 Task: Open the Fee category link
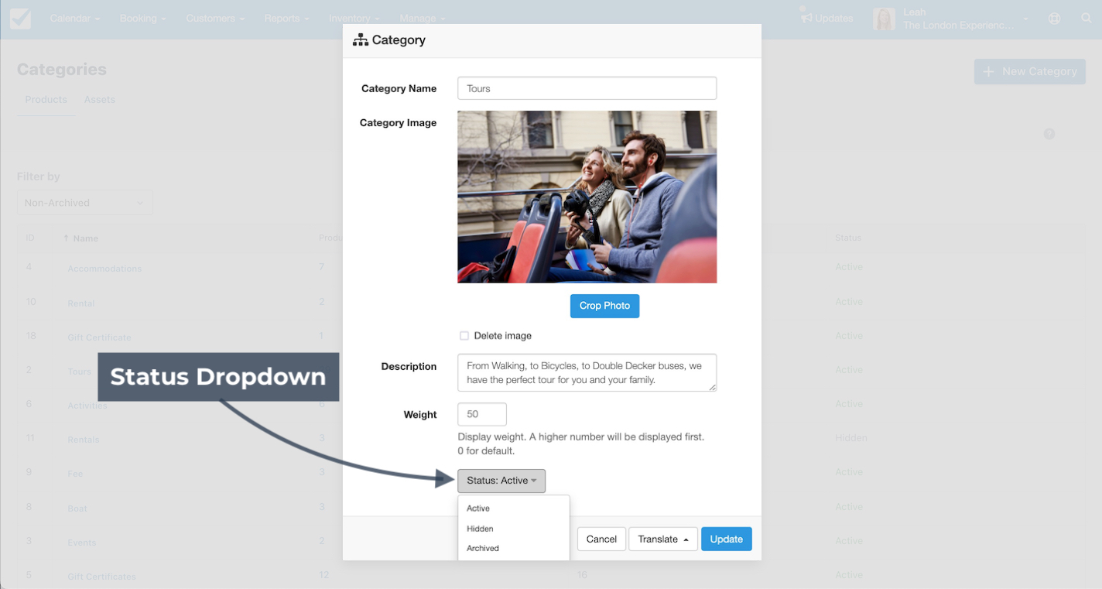[x=75, y=474]
